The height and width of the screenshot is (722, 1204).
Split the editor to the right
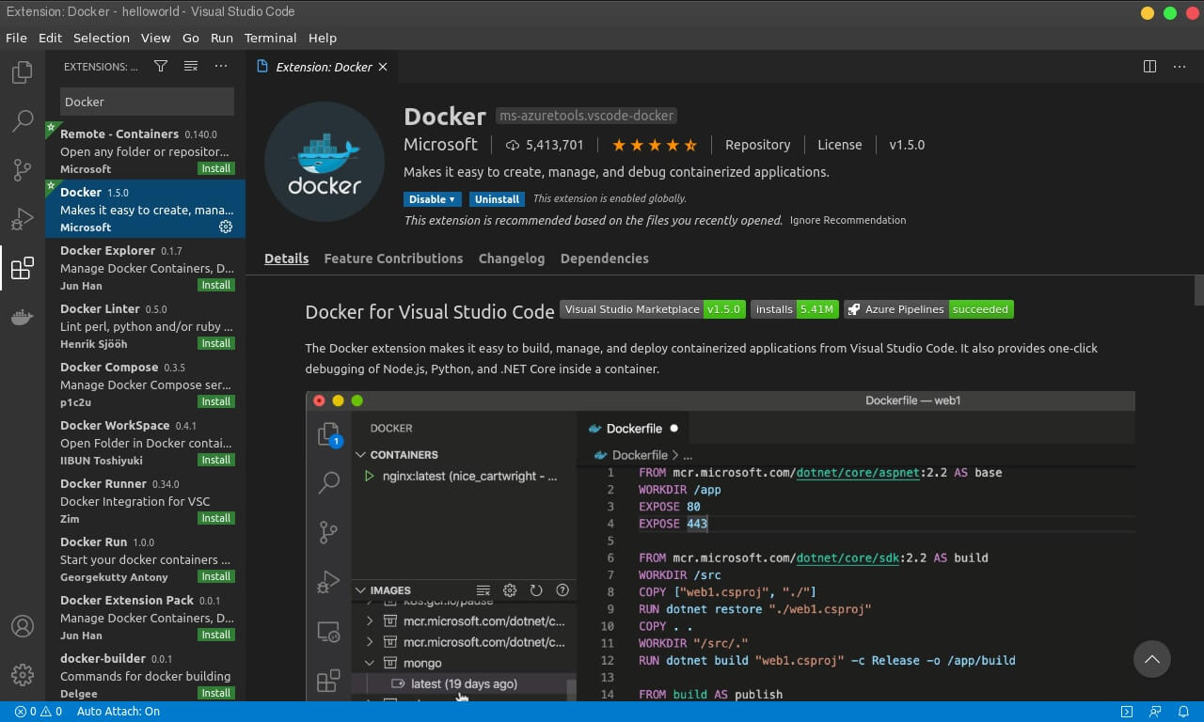tap(1149, 67)
